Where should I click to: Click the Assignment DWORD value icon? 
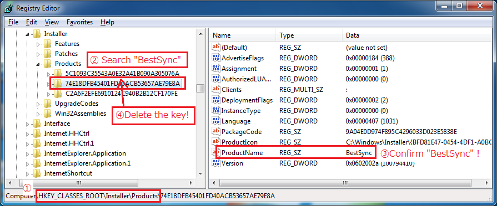click(x=216, y=69)
